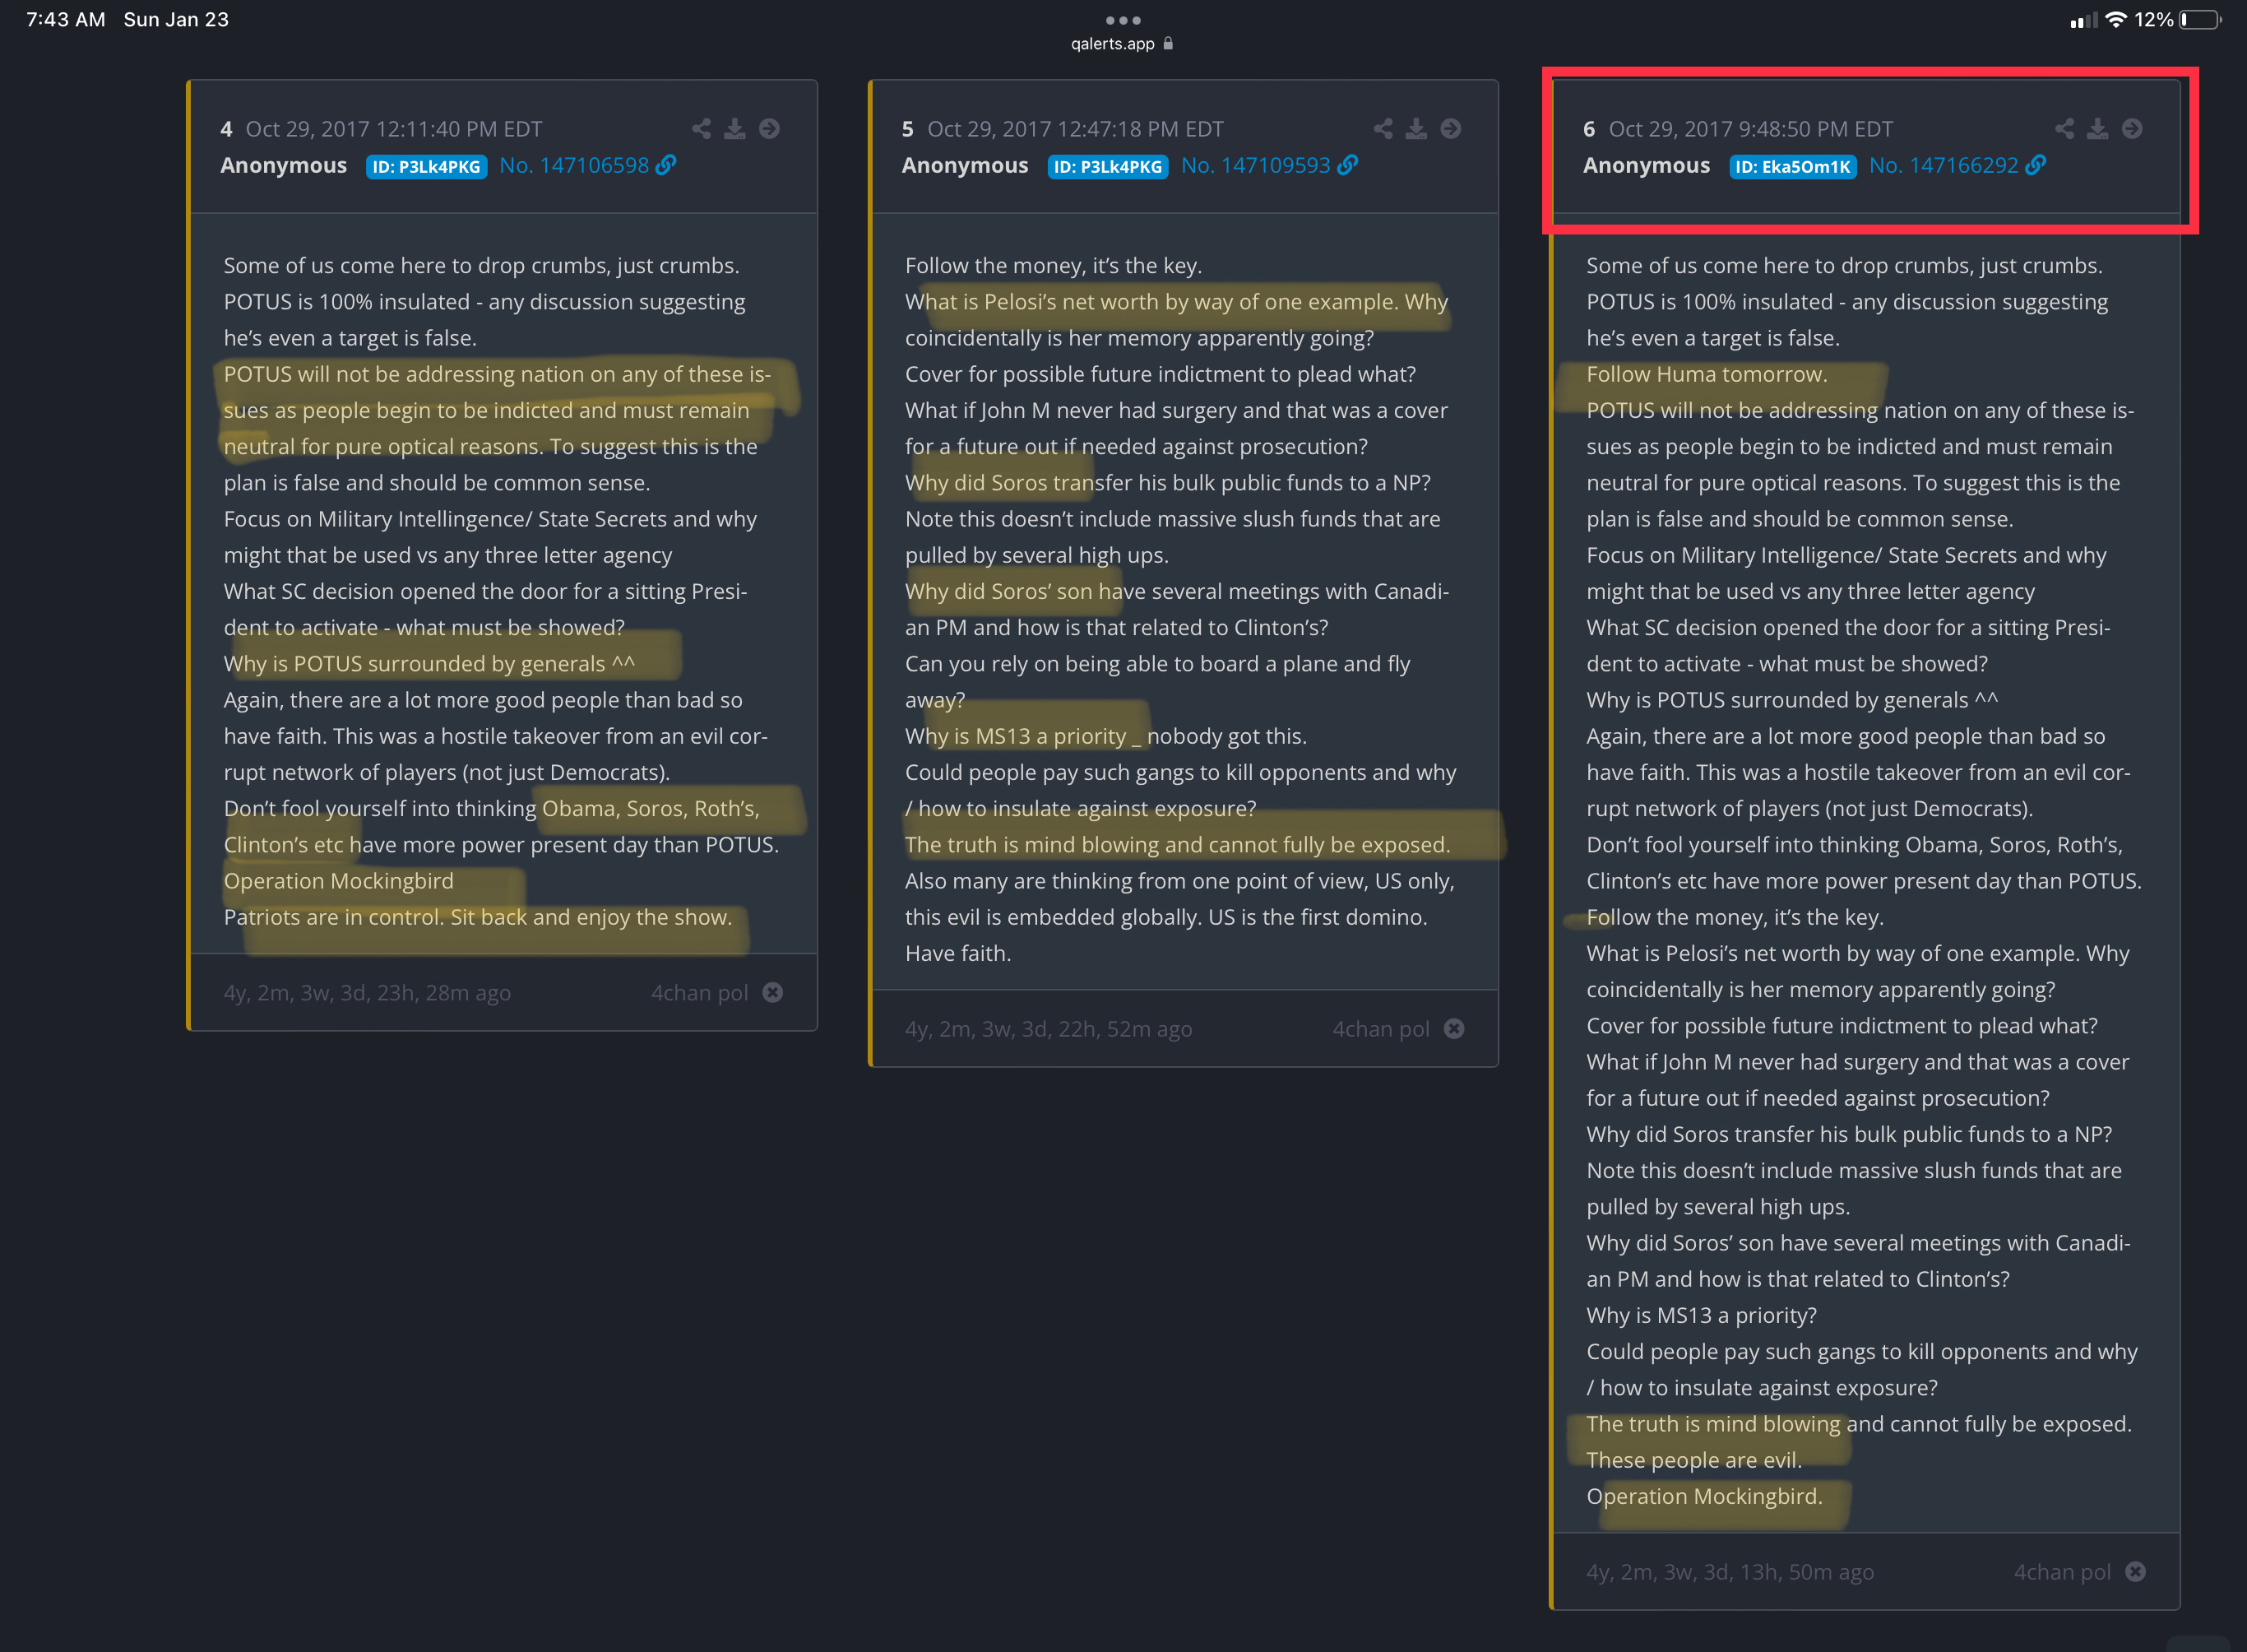
Task: Open post link No. 147106598
Action: pyautogui.click(x=575, y=165)
